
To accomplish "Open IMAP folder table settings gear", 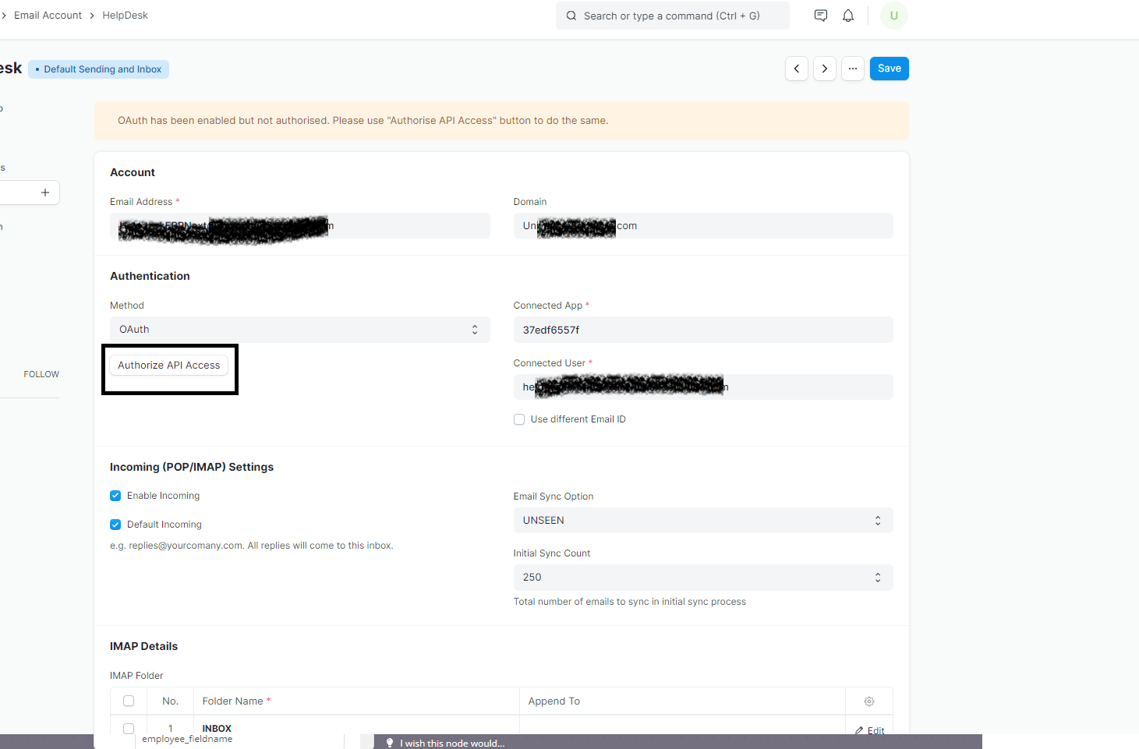I will tap(868, 701).
